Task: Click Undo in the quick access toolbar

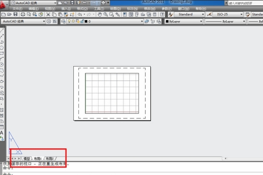Action: (85, 3)
